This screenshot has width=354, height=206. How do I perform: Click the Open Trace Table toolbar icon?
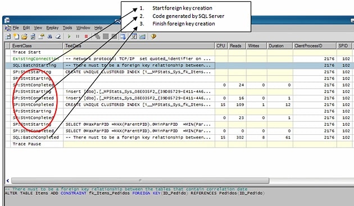(33, 36)
